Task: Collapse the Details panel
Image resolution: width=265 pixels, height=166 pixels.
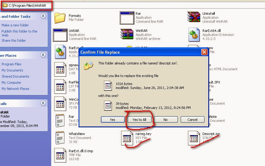Action: pos(43,103)
